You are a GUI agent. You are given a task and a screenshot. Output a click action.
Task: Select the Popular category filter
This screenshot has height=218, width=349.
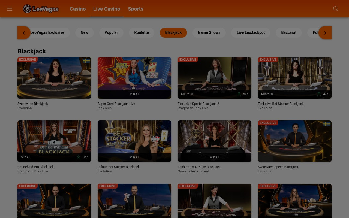pos(111,32)
